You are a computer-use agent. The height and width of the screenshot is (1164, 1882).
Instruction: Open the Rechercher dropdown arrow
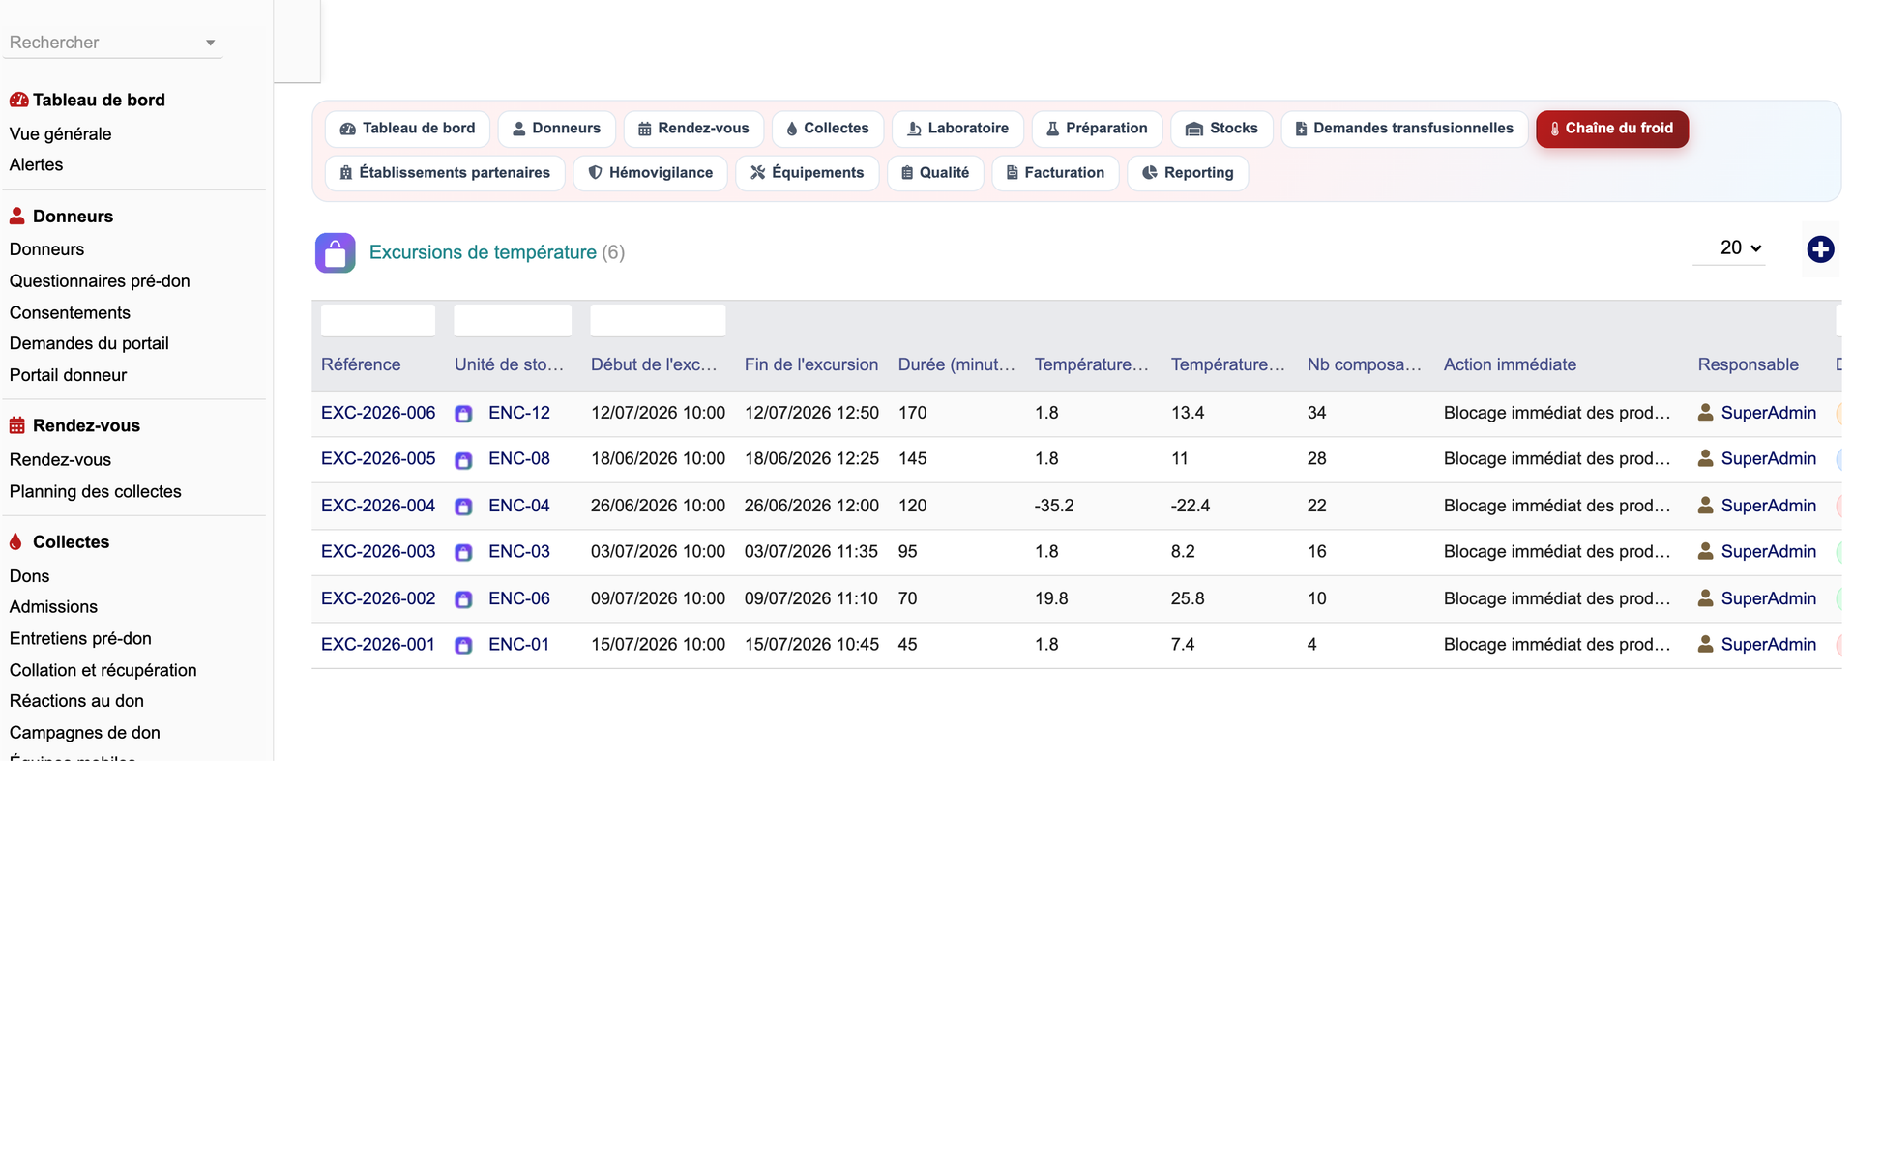[x=210, y=43]
